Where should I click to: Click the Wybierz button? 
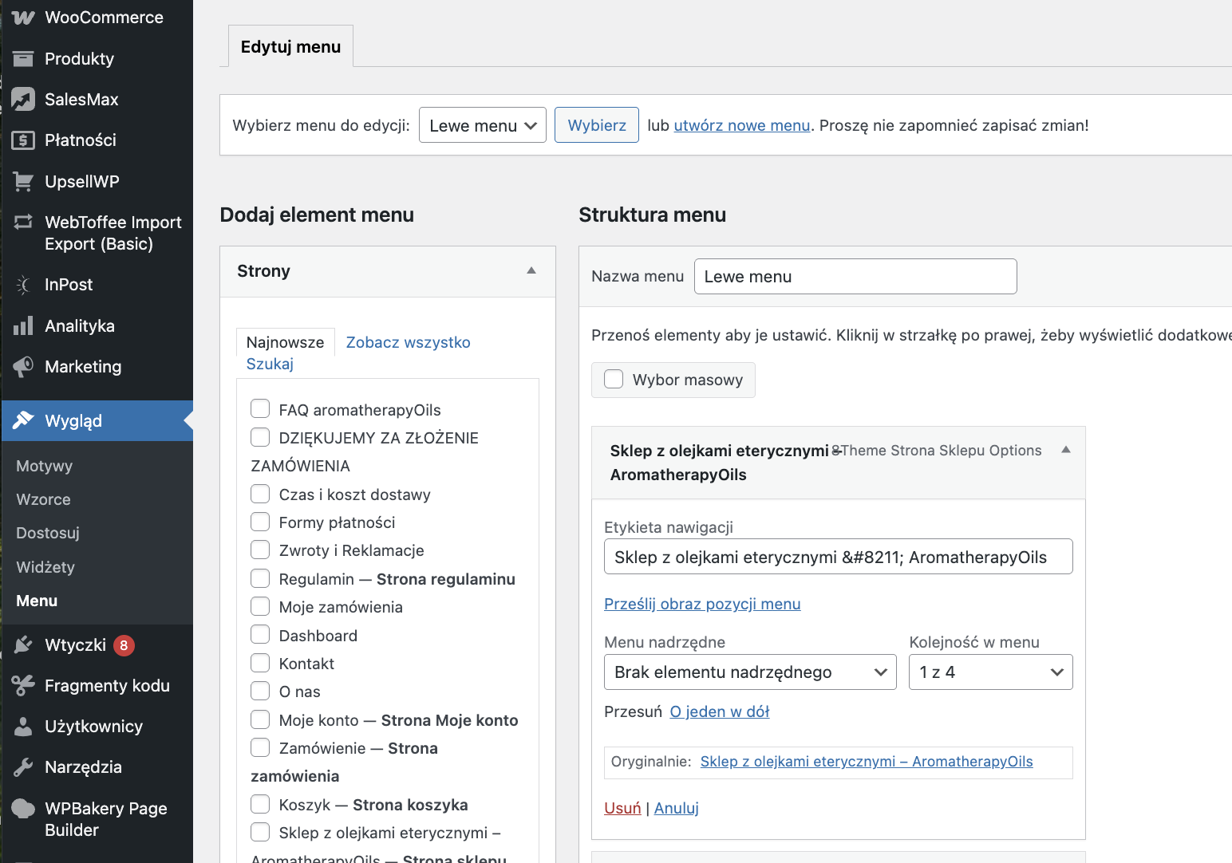pos(597,125)
